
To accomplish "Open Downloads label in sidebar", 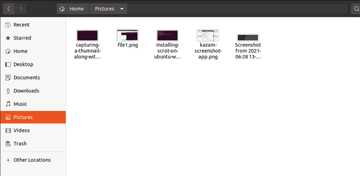I will pyautogui.click(x=27, y=91).
